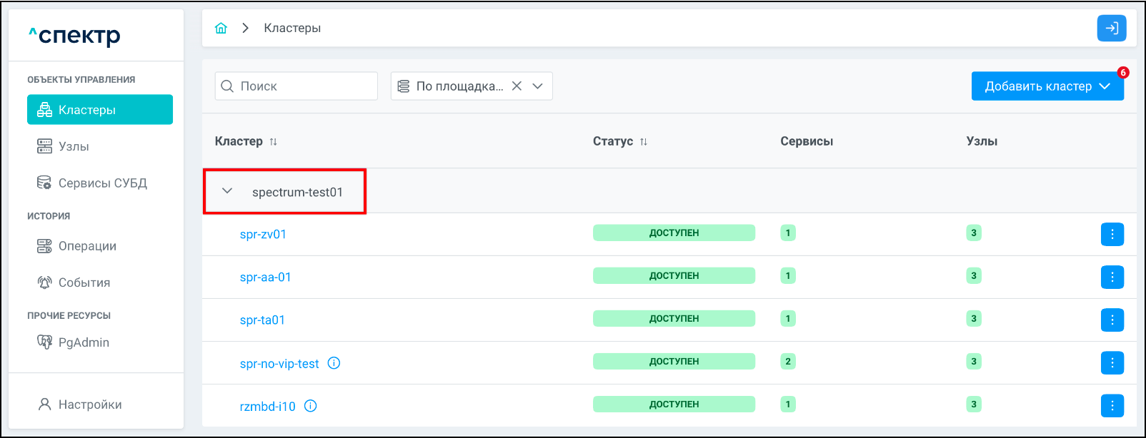Open События in the sidebar
1146x438 pixels.
click(x=84, y=282)
